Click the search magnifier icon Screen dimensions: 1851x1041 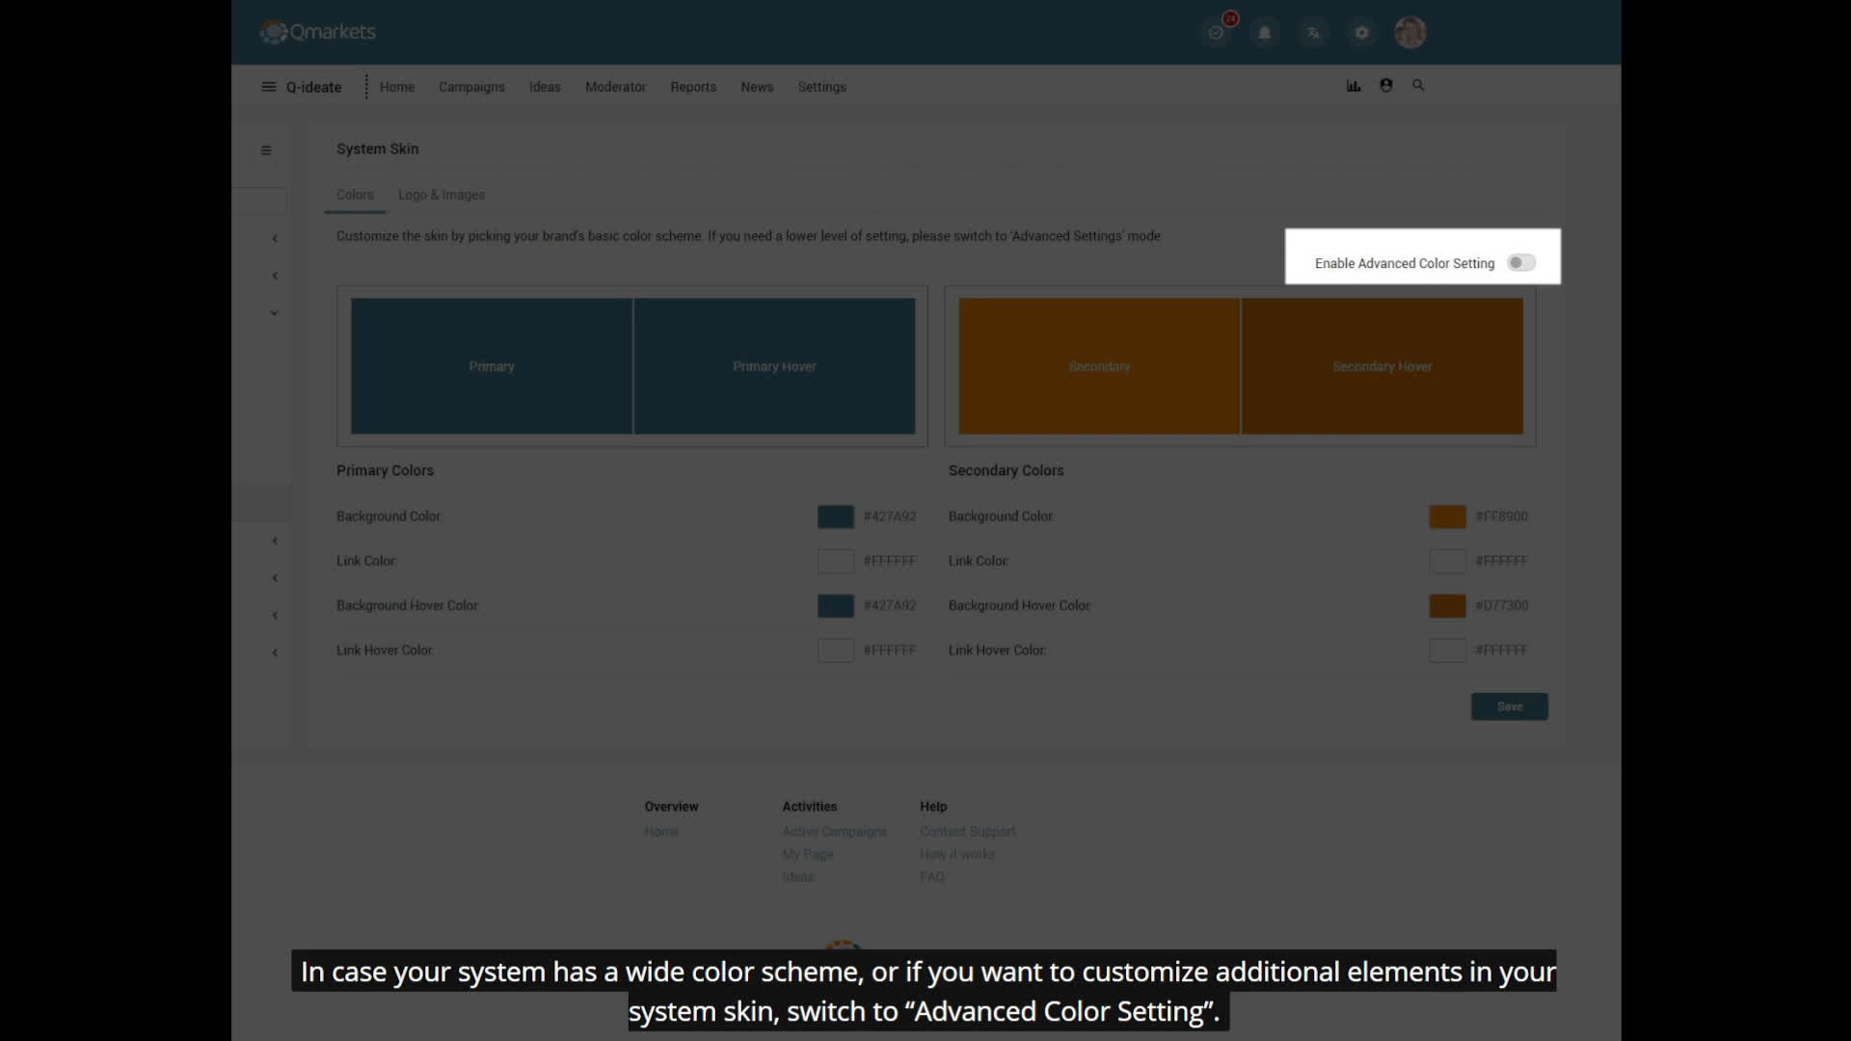coord(1418,86)
